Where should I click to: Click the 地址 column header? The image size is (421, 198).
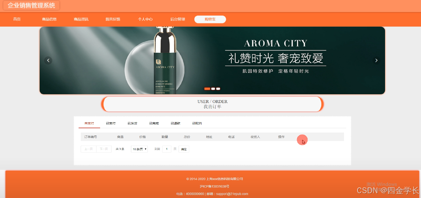coord(209,137)
